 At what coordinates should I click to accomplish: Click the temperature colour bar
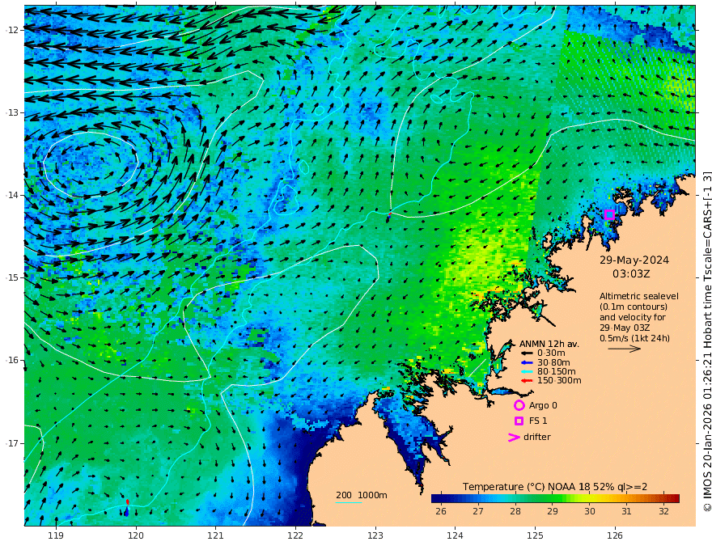[555, 498]
